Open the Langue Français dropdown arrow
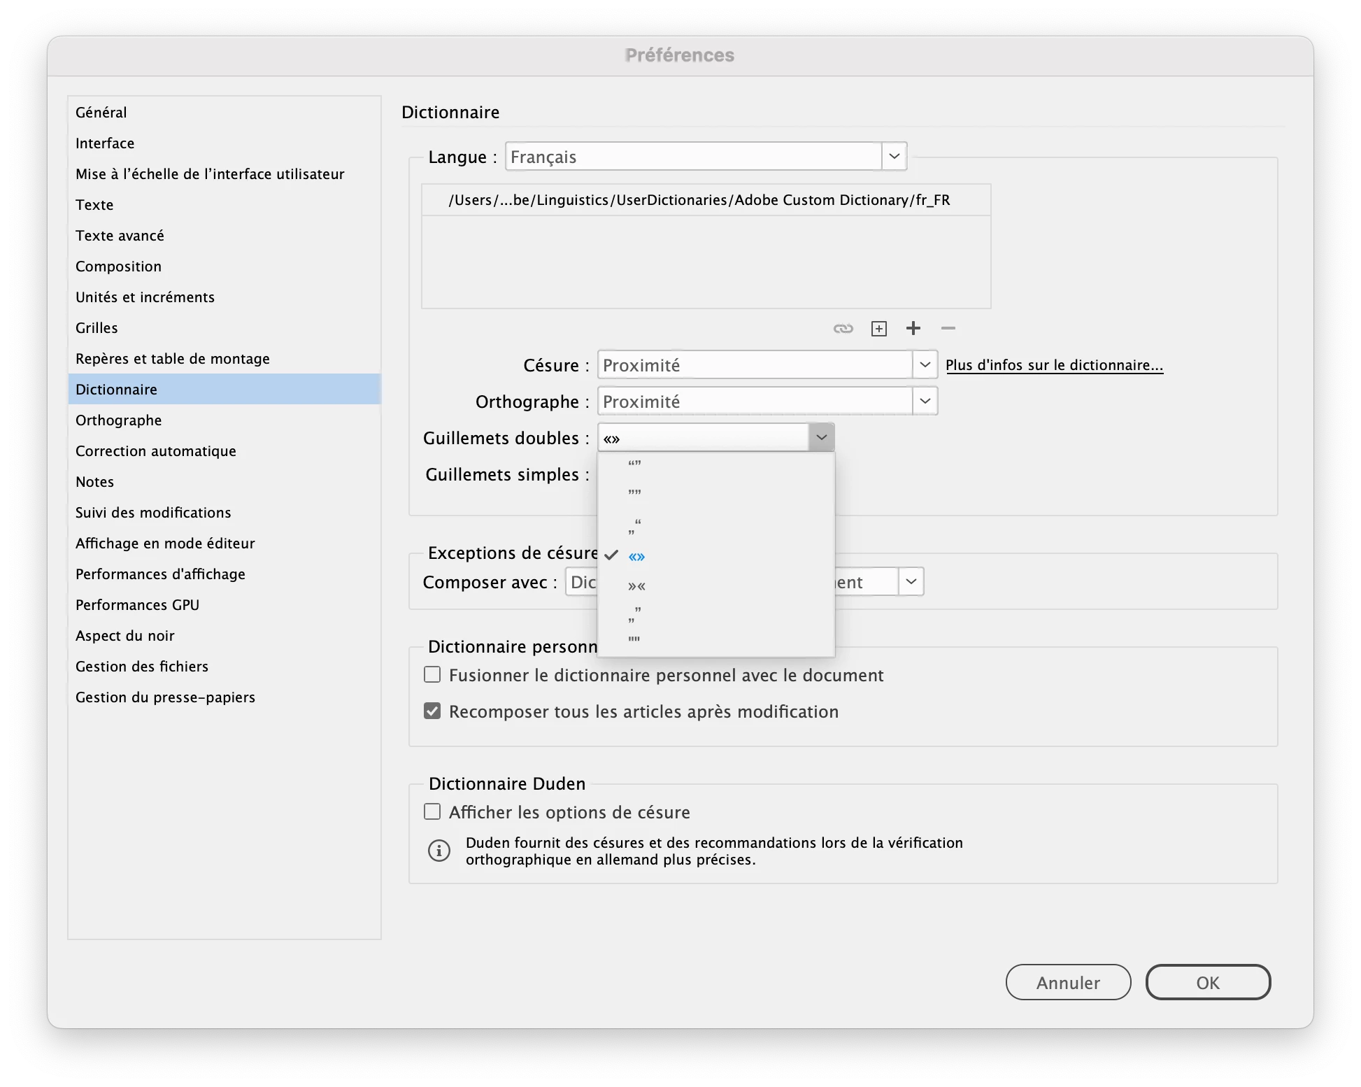1361x1087 pixels. tap(894, 157)
